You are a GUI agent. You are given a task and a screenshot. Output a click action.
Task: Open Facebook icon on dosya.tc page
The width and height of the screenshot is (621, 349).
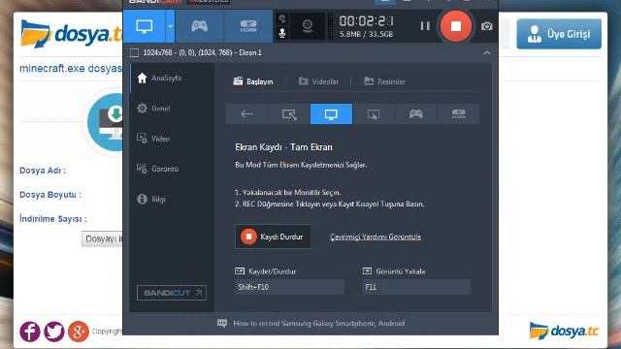[30, 332]
